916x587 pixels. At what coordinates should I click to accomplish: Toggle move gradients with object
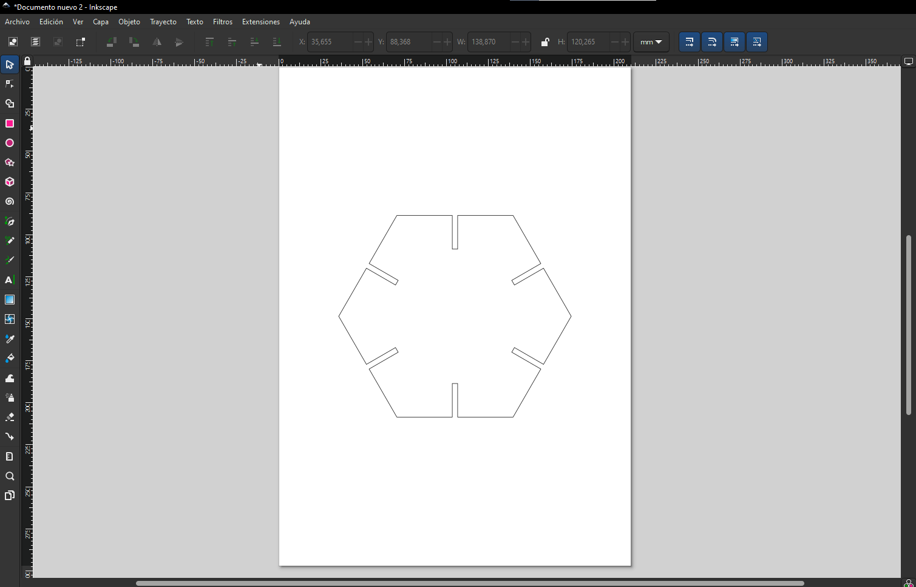tap(734, 42)
